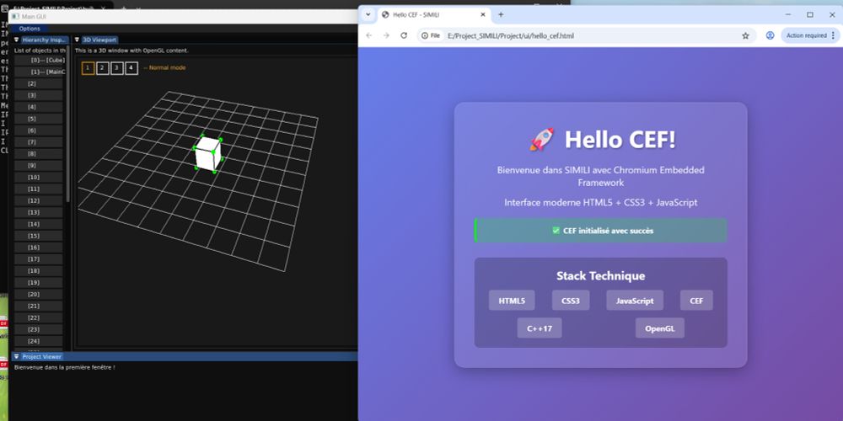Click the Hierarchy Inspector vertical scrollbar
The height and width of the screenshot is (421, 843).
click(67, 124)
